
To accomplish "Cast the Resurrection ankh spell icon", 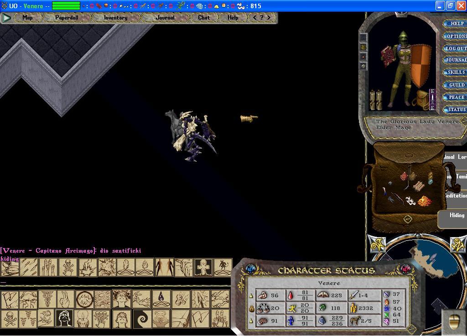I will 203,267.
